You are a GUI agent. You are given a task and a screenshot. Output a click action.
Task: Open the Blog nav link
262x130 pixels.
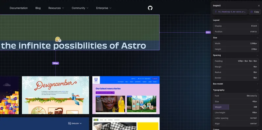pos(38,8)
